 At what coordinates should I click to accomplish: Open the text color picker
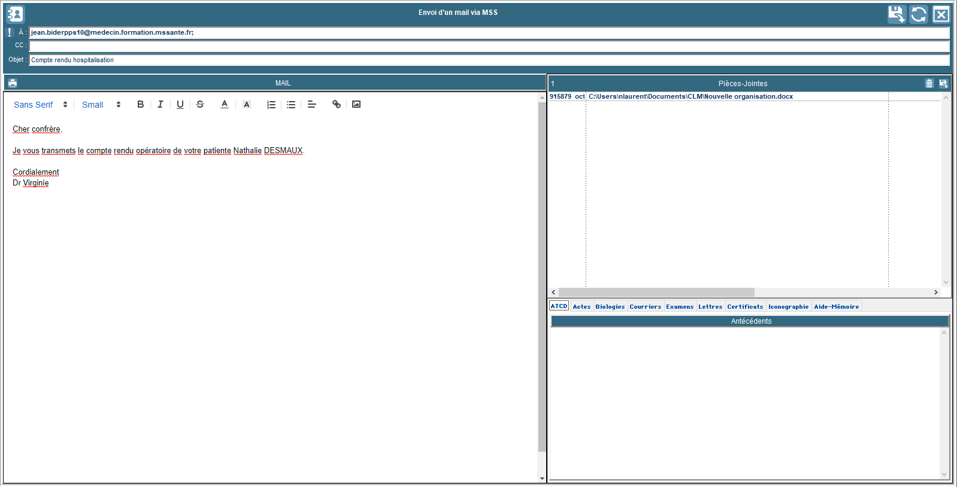225,104
